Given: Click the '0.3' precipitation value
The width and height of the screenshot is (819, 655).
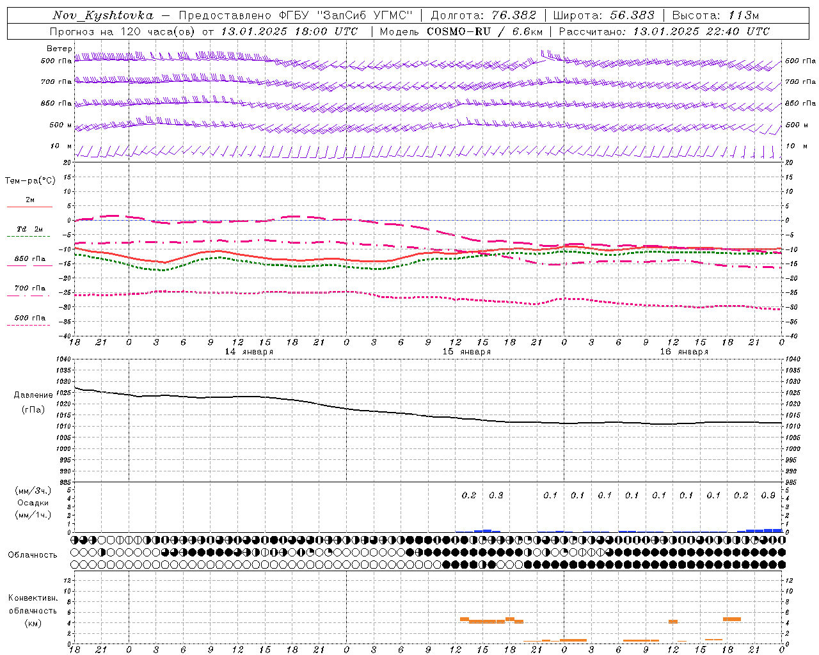Looking at the screenshot, I should (496, 495).
